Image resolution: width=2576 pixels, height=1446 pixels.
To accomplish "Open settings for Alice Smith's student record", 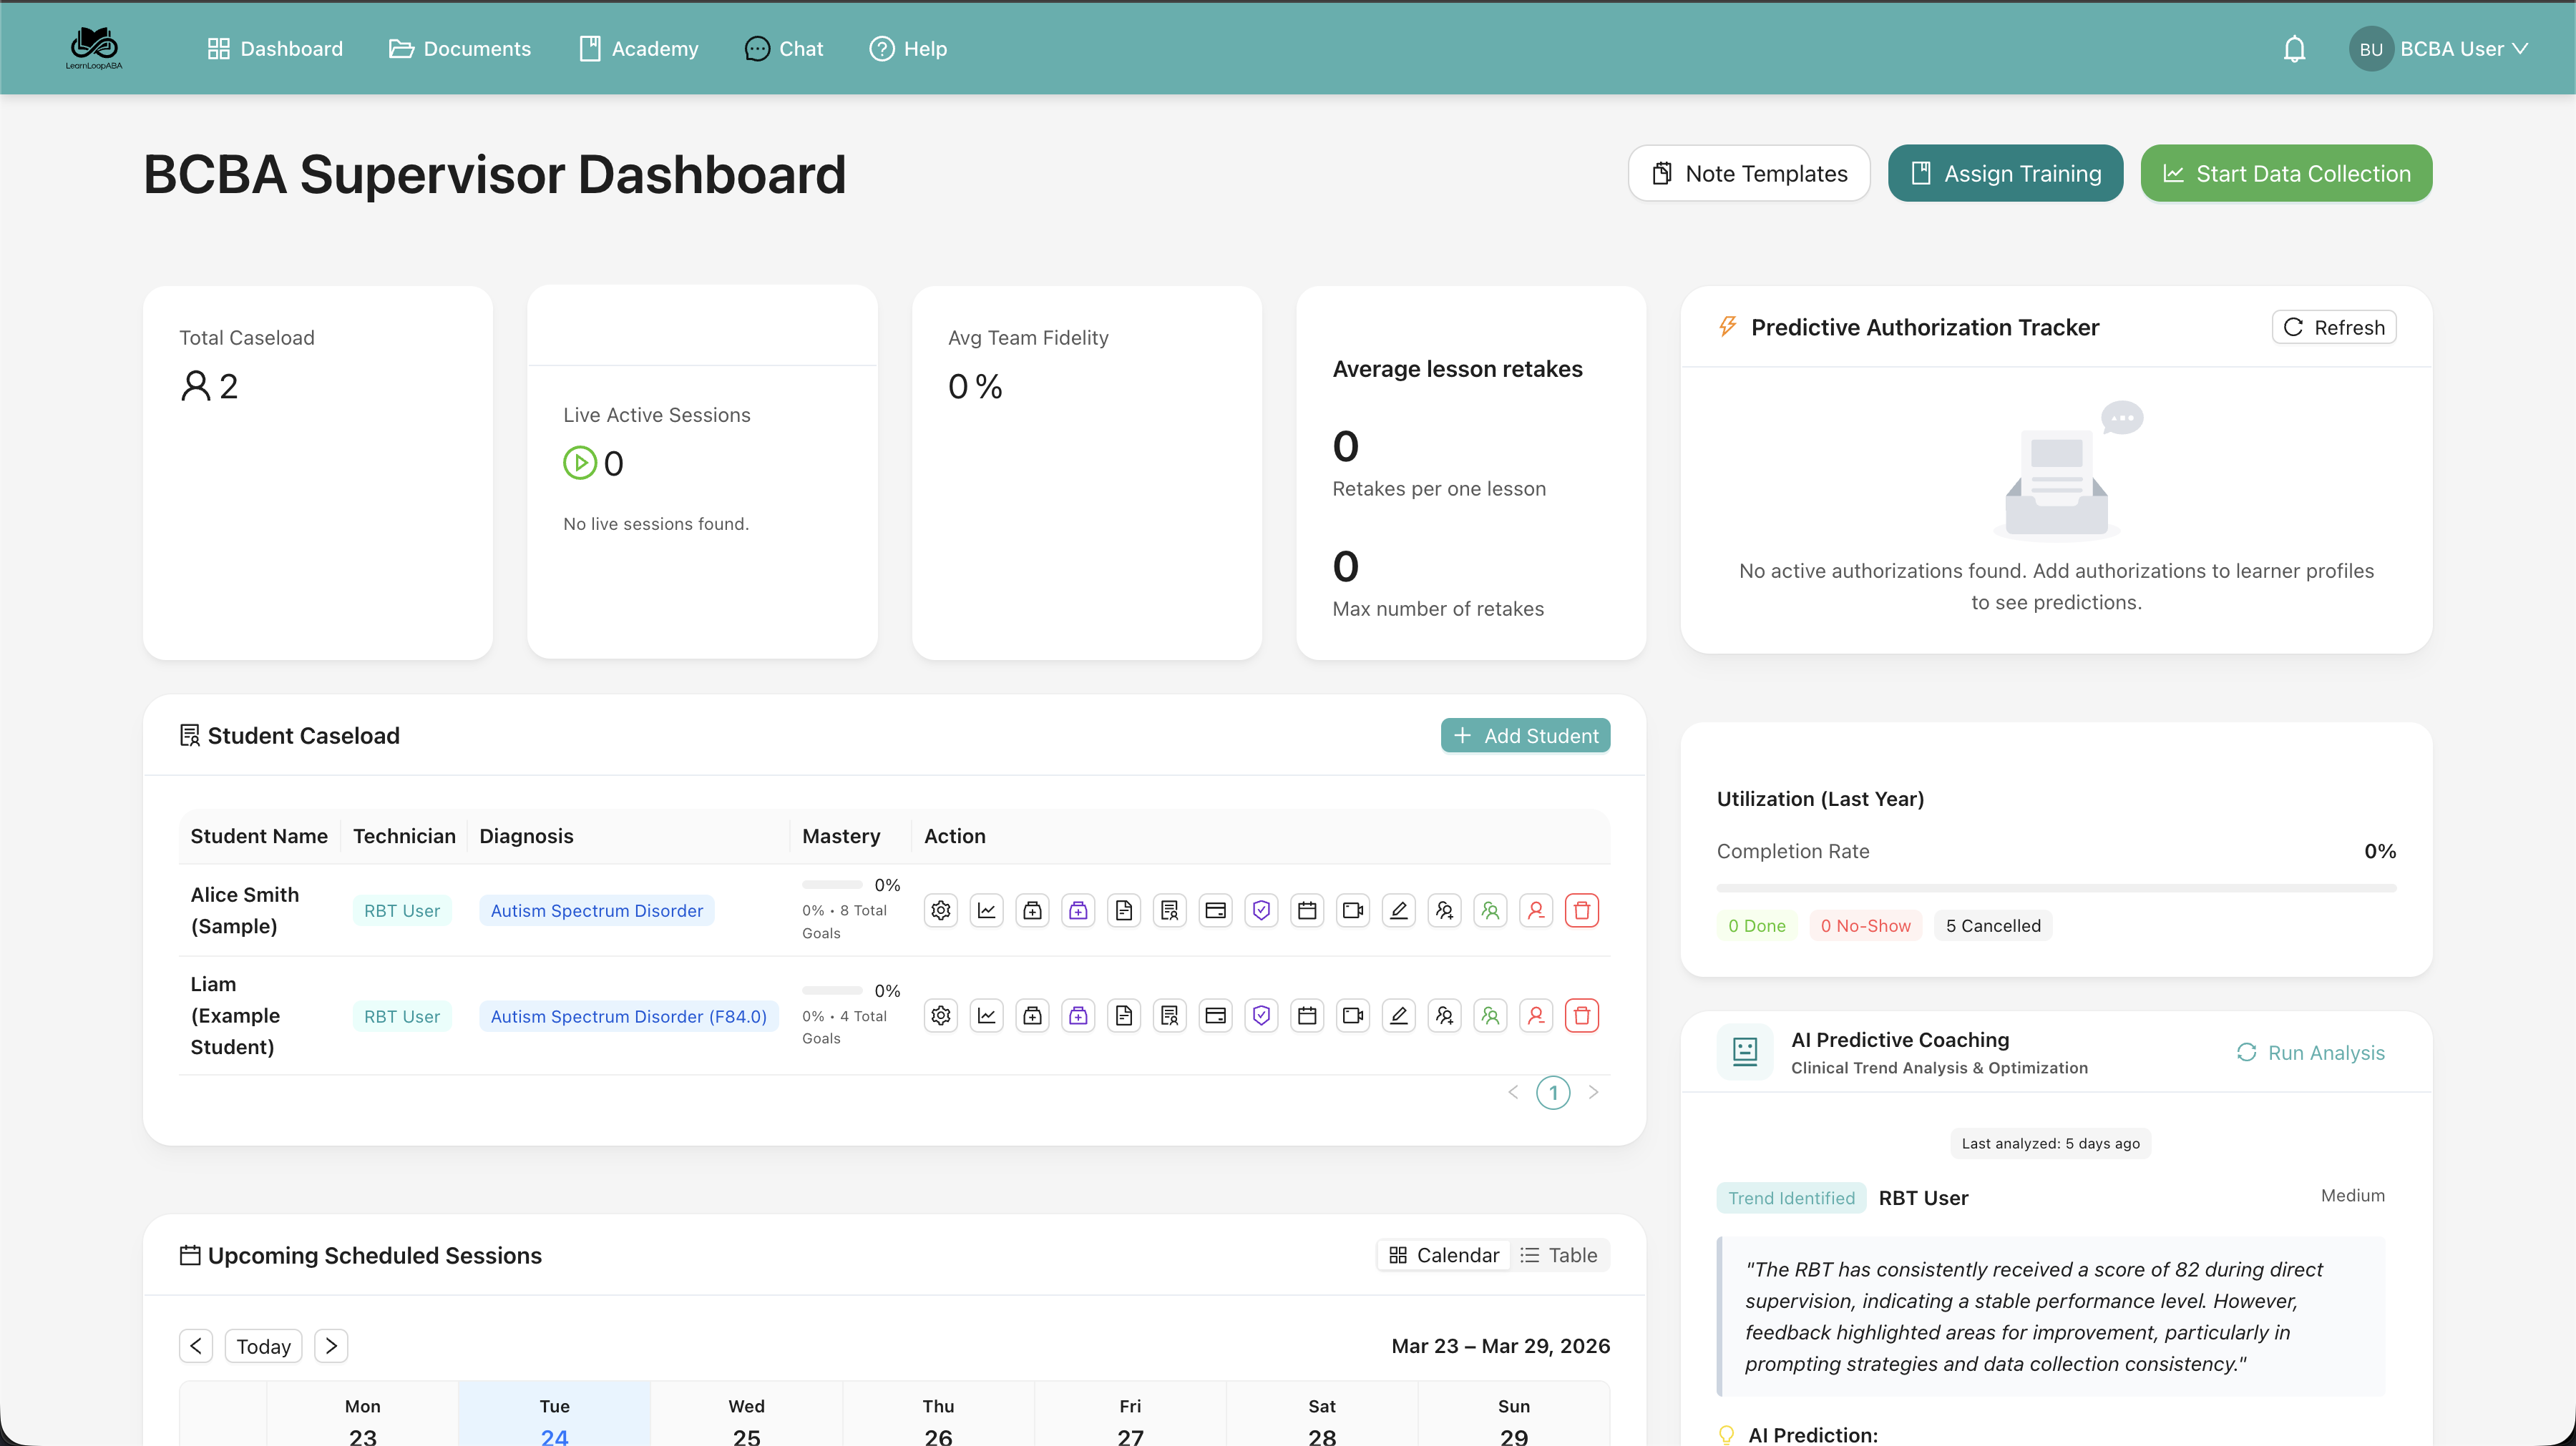I will 940,910.
